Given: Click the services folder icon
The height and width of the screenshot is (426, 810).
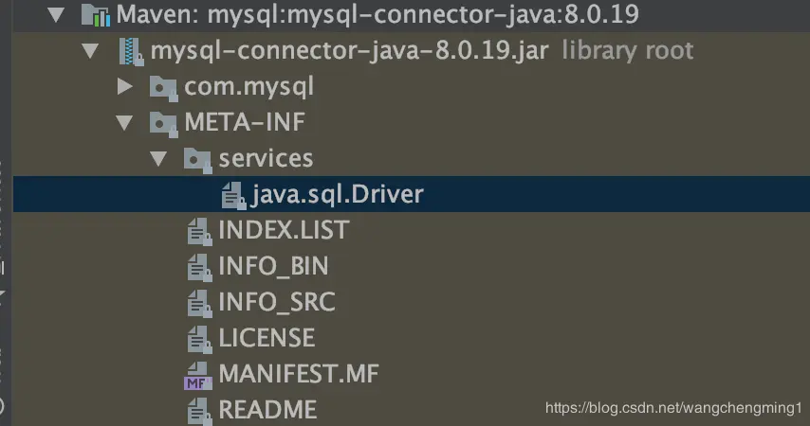Looking at the screenshot, I should 198,160.
